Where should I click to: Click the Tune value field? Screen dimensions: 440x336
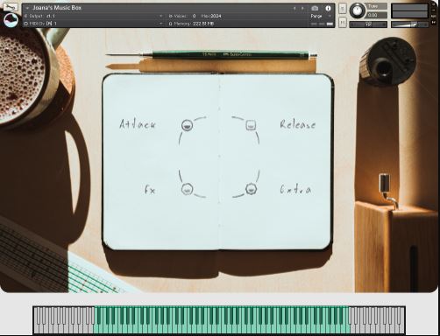(x=377, y=15)
